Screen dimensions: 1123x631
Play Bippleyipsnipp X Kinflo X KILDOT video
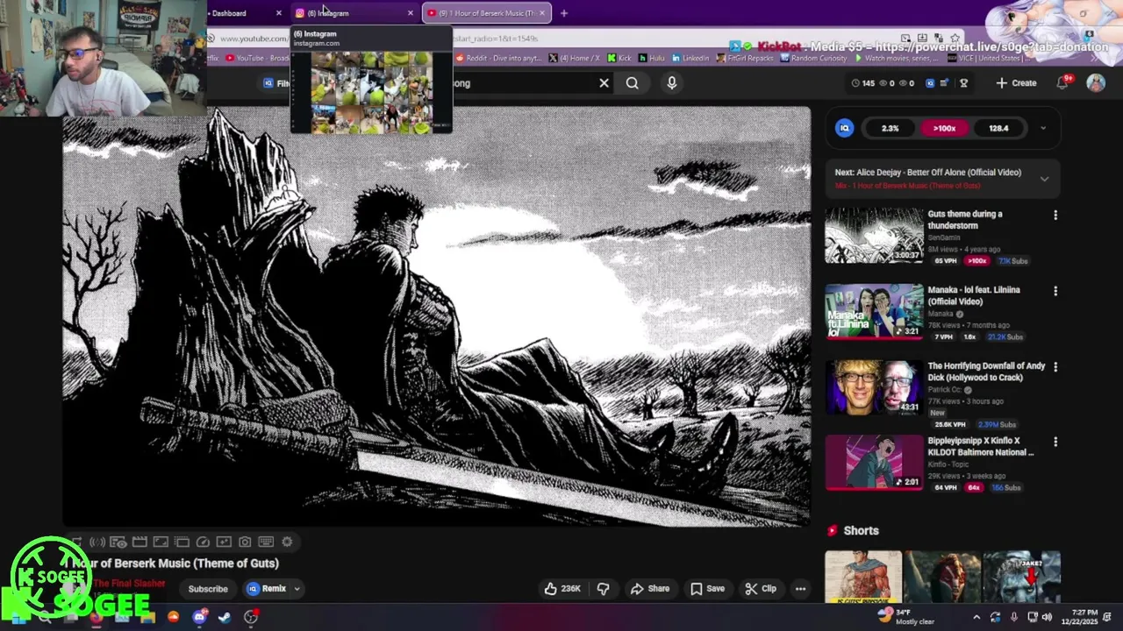click(x=874, y=462)
